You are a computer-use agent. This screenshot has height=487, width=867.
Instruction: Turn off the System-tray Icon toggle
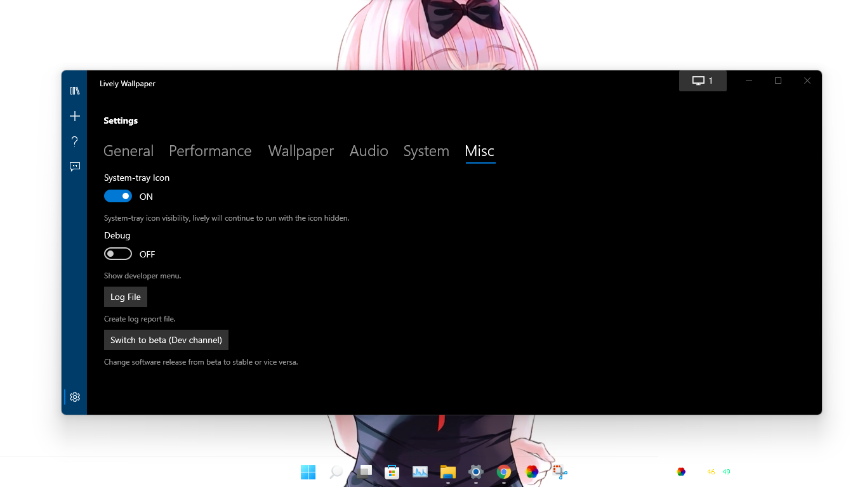pos(118,196)
